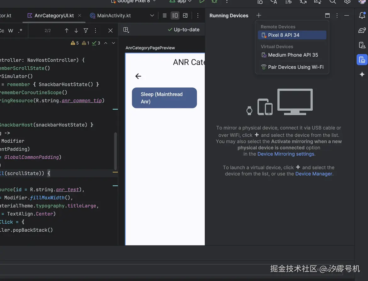Run the app using the green Run icon
This screenshot has height=281, width=368.
(x=202, y=1)
